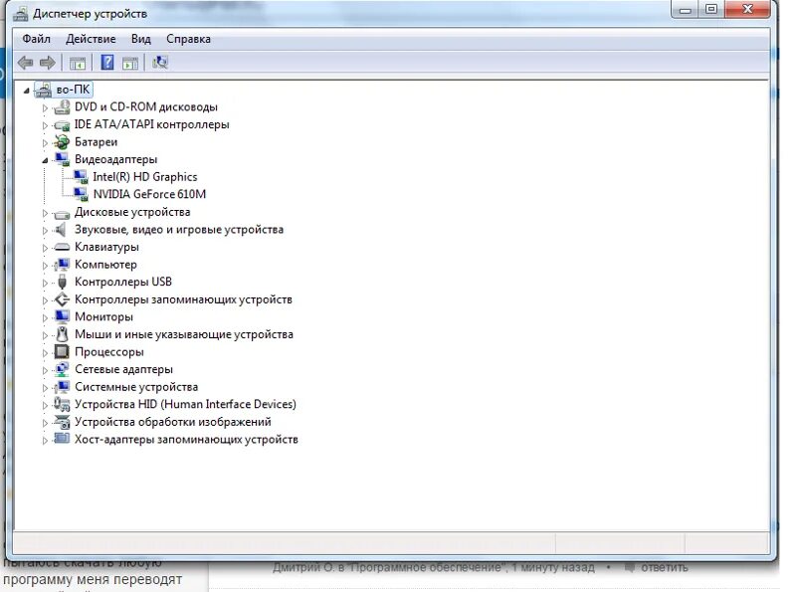The height and width of the screenshot is (592, 796).
Task: Select Устройства HID (Human Interface Devices) label
Action: pyautogui.click(x=185, y=404)
